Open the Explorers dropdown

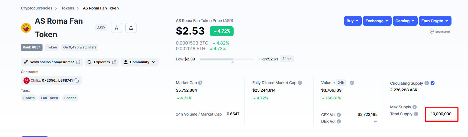[102, 62]
